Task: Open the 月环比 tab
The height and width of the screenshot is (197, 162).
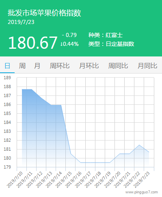Action: point(89,66)
